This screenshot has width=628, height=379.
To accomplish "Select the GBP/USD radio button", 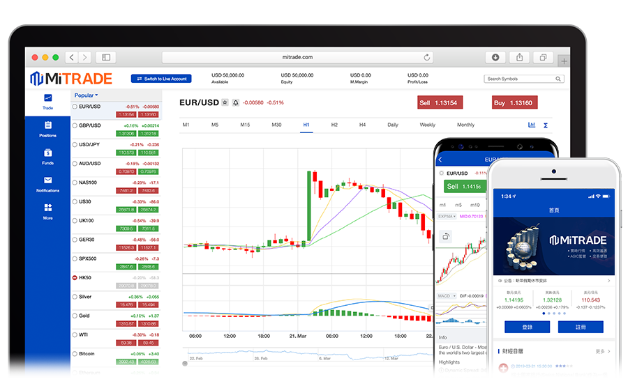I will pyautogui.click(x=75, y=125).
